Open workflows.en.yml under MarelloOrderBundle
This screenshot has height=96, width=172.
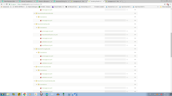click(x=47, y=45)
